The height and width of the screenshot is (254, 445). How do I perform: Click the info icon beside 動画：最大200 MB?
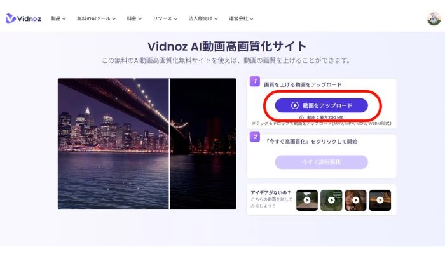click(x=301, y=117)
